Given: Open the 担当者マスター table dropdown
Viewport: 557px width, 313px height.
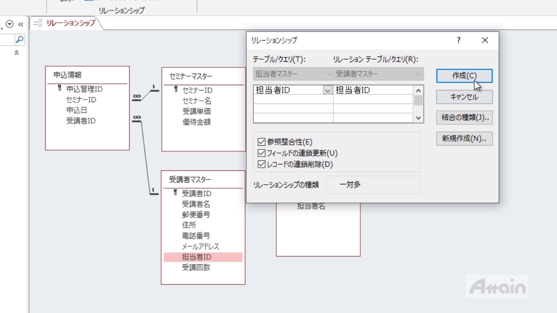Looking at the screenshot, I should (329, 74).
